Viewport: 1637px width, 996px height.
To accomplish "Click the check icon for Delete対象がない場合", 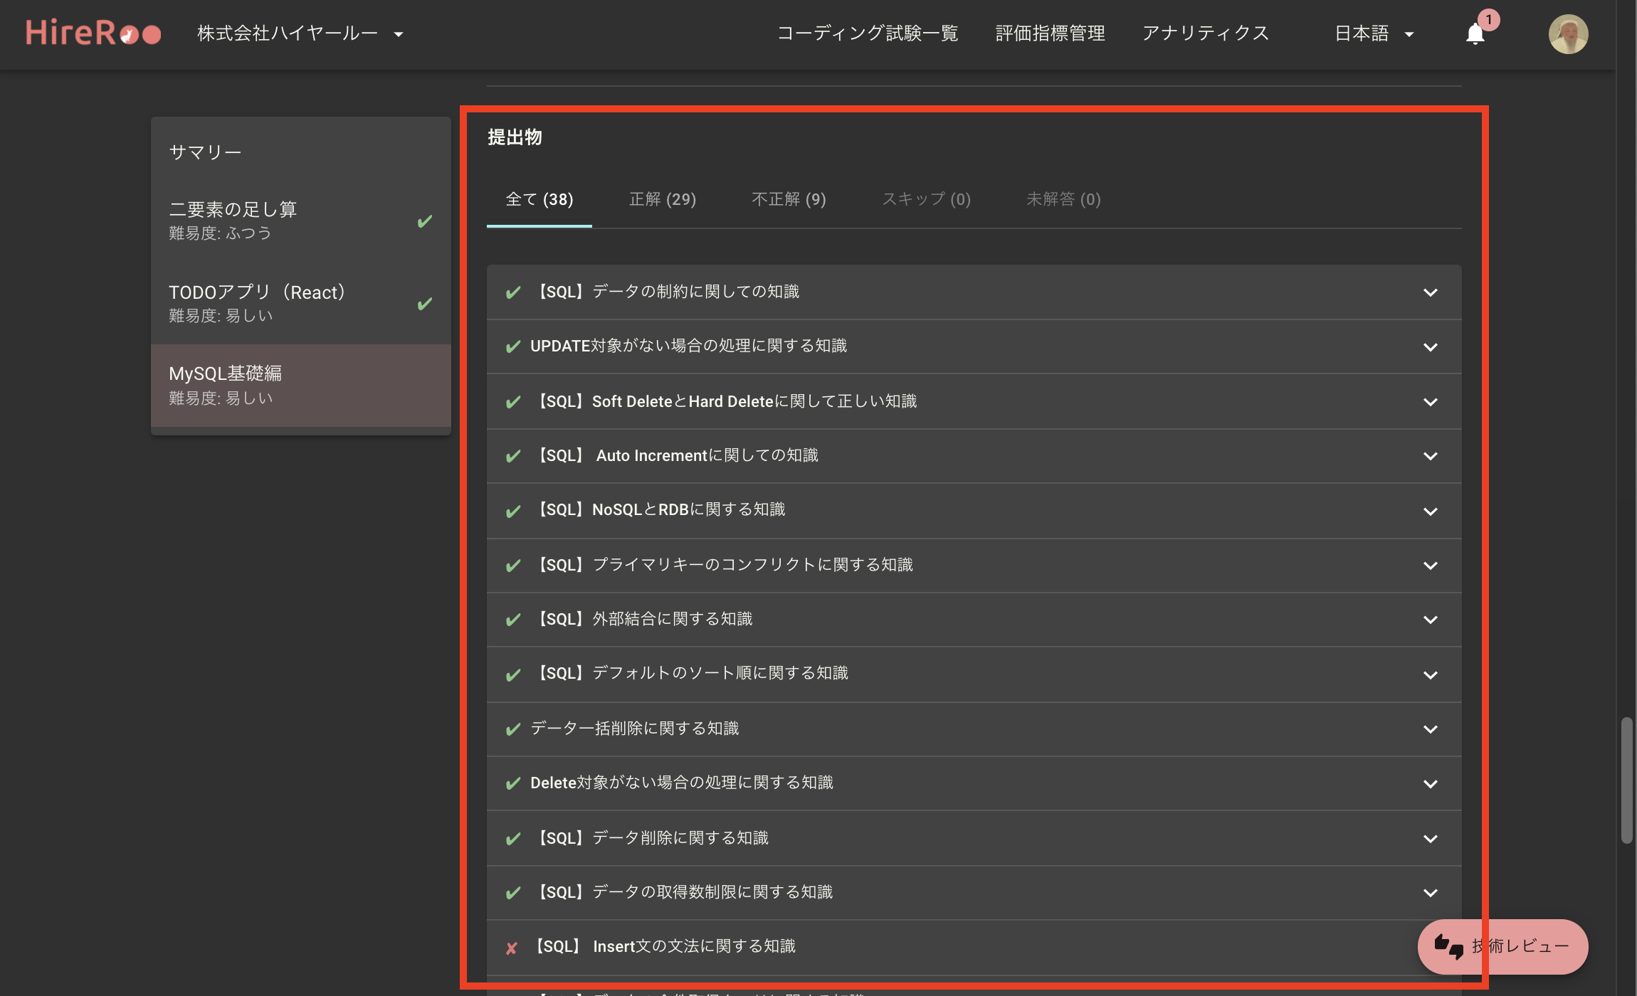I will [513, 783].
